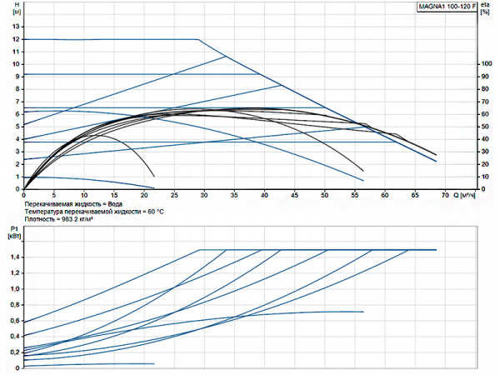Click the 70 tick on the Q axis
This screenshot has height=375, width=500.
pos(444,195)
